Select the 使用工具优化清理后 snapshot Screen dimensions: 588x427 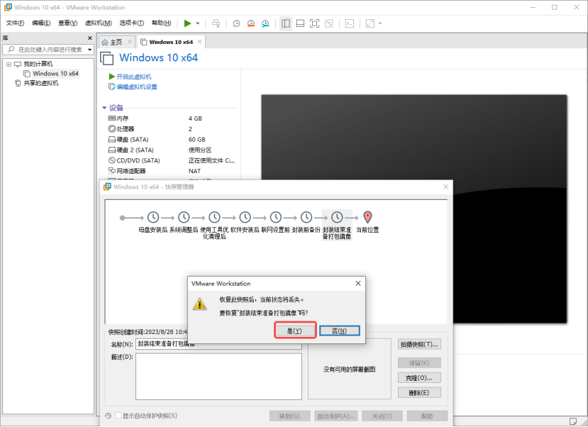point(214,225)
